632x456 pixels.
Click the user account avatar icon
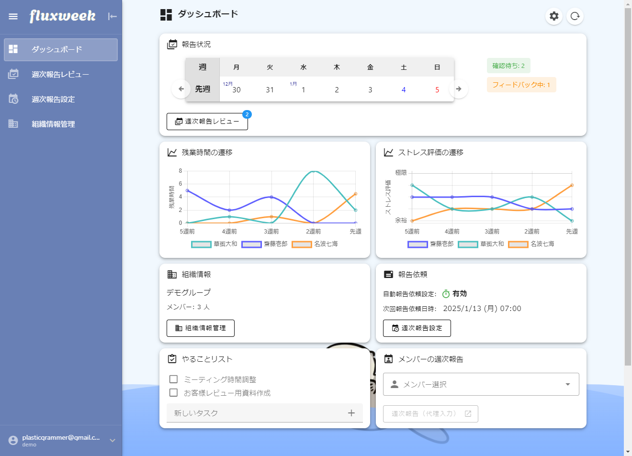pyautogui.click(x=13, y=440)
